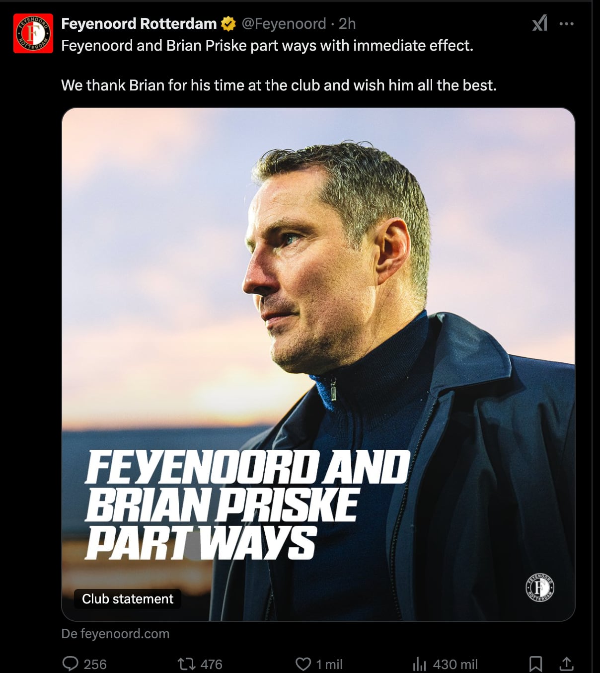Click the Feyenoord Rotterdam display name

[x=139, y=23]
